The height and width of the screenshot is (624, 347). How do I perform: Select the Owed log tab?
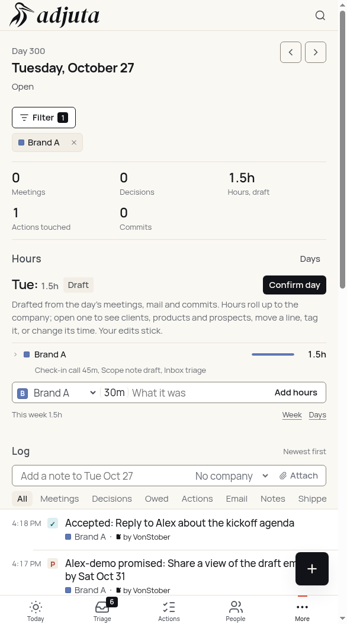(x=157, y=499)
